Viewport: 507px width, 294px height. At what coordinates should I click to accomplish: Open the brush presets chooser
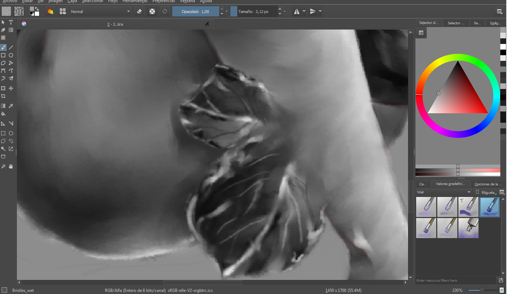tap(63, 12)
